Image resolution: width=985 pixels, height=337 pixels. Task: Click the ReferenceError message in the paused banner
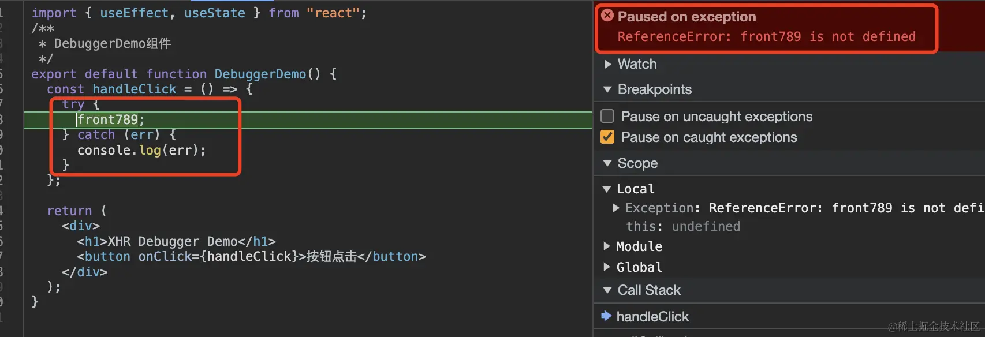coord(766,37)
